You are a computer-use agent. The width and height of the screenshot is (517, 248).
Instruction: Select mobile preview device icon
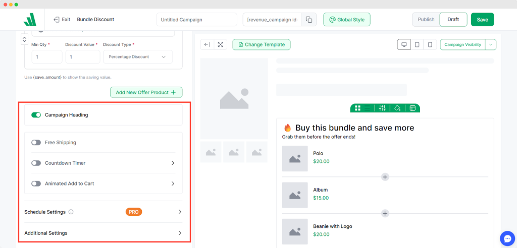430,44
